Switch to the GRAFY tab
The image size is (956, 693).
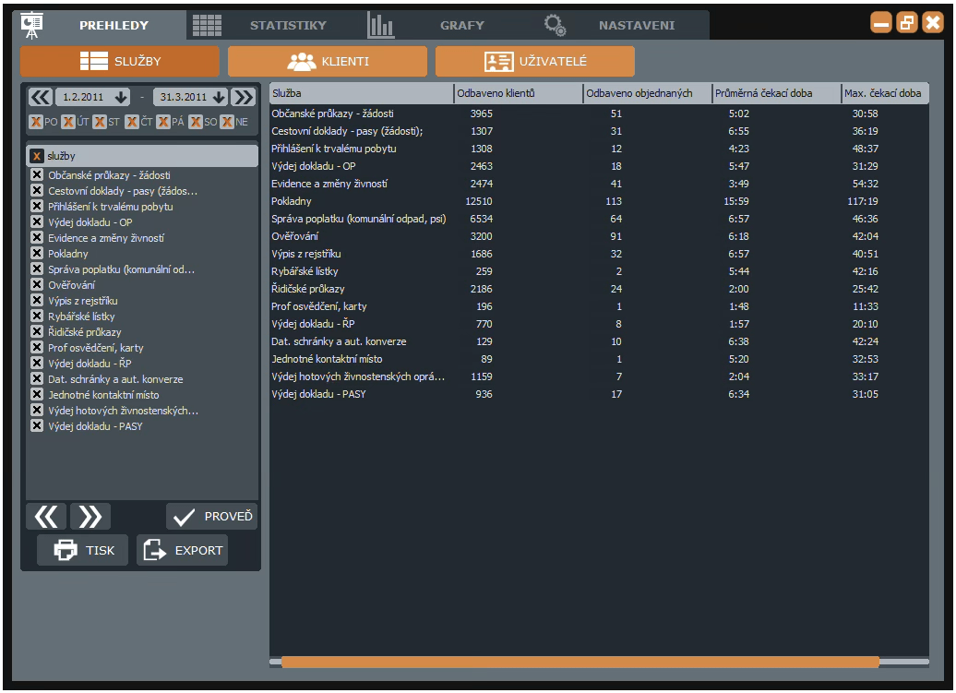pyautogui.click(x=462, y=26)
